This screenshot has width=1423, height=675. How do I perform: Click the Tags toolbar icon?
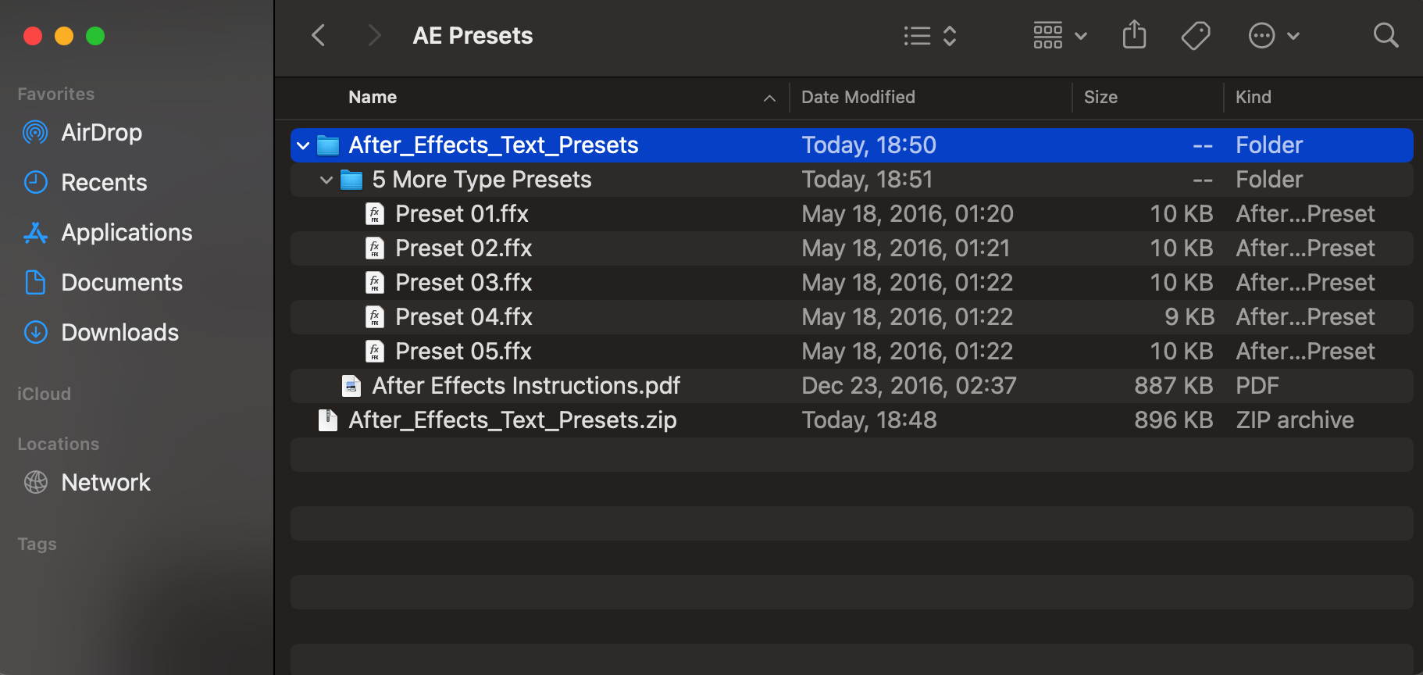[1195, 36]
